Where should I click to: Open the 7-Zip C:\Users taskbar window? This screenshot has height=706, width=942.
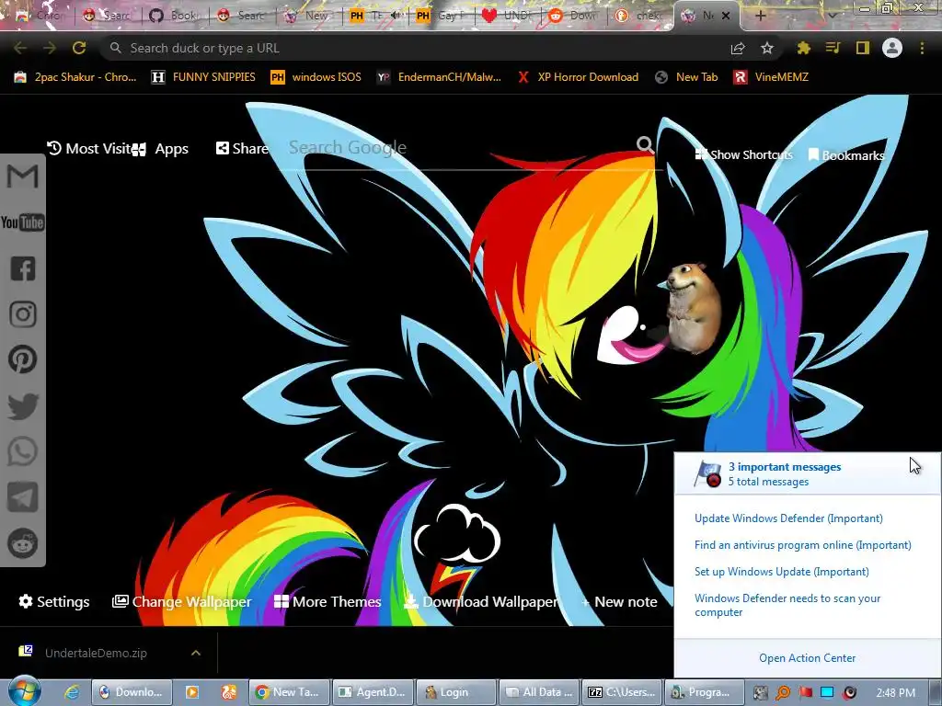621,692
